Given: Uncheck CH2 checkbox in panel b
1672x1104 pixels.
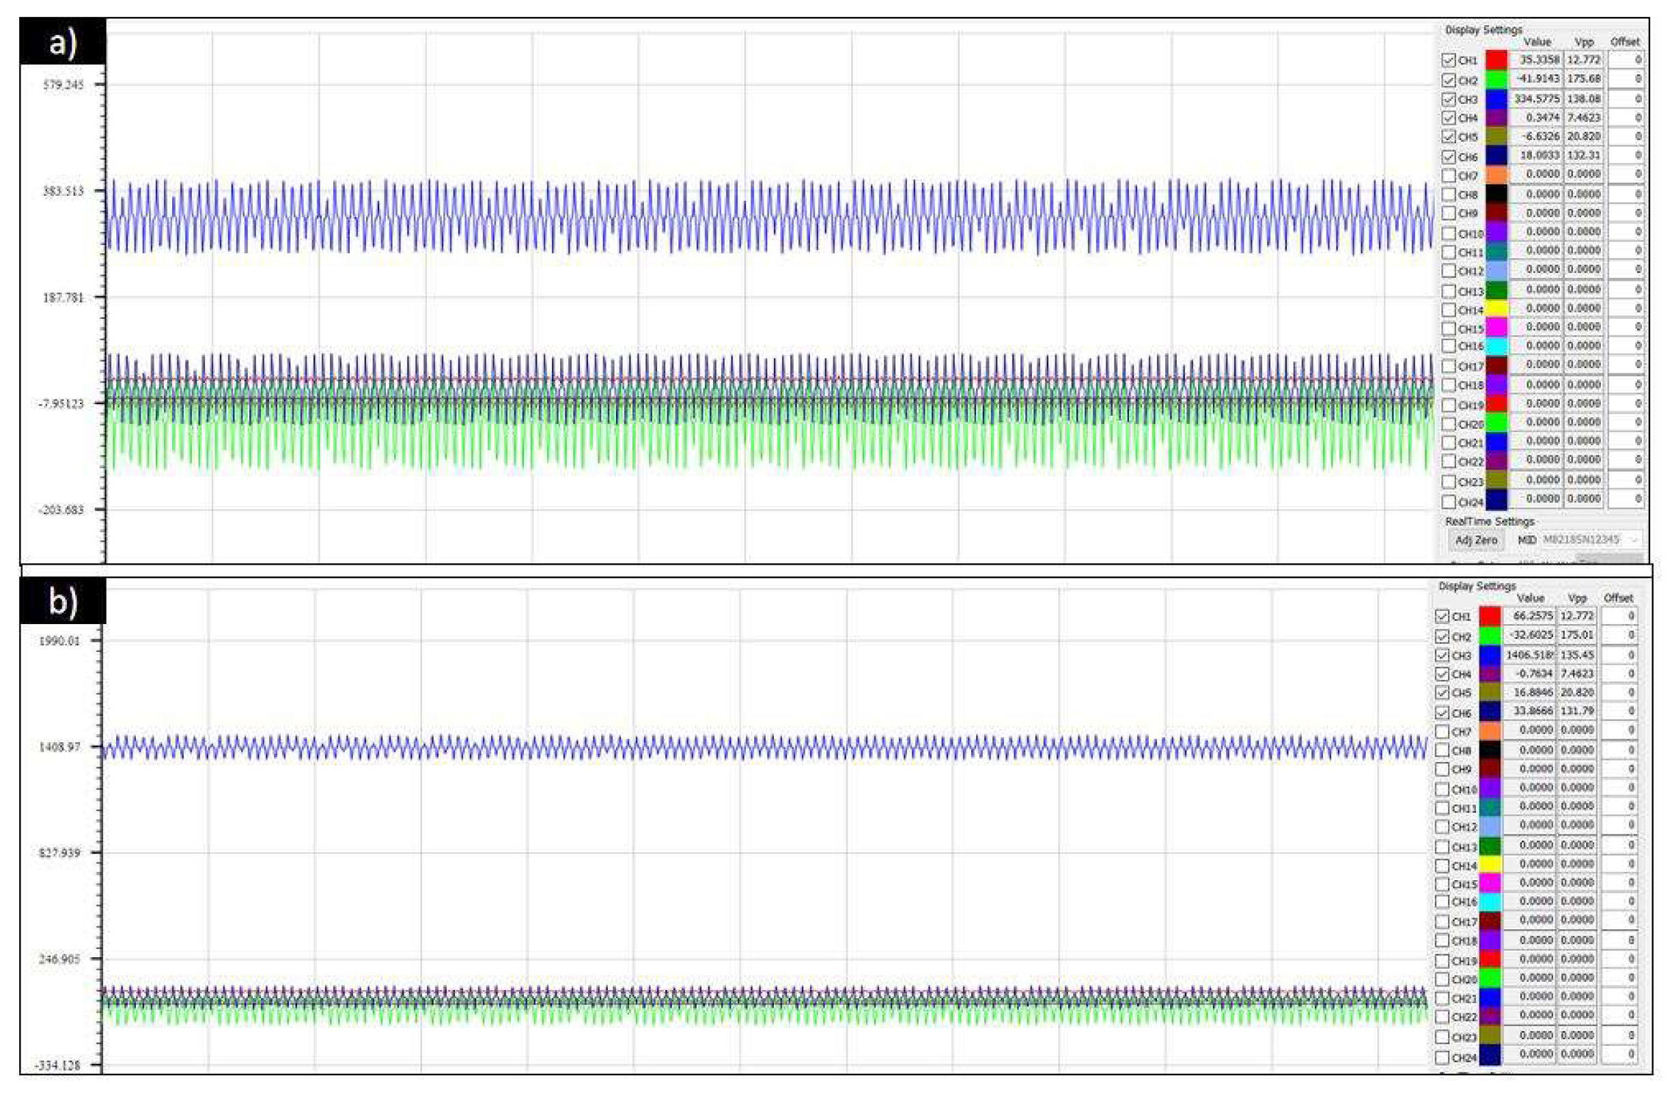Looking at the screenshot, I should click(x=1443, y=636).
